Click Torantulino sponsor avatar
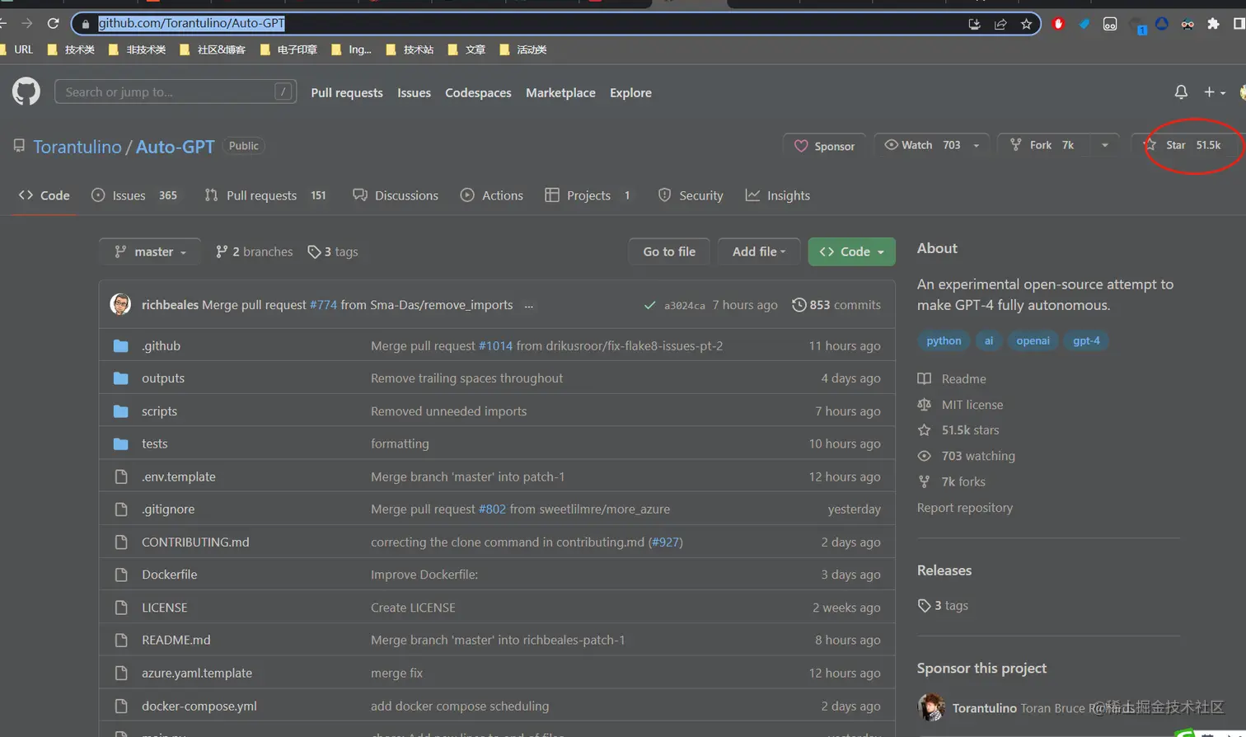The width and height of the screenshot is (1246, 737). tap(931, 707)
